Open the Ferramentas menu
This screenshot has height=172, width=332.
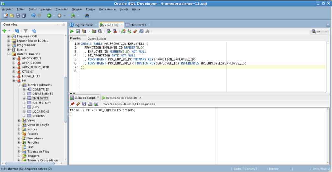pyautogui.click(x=108, y=9)
